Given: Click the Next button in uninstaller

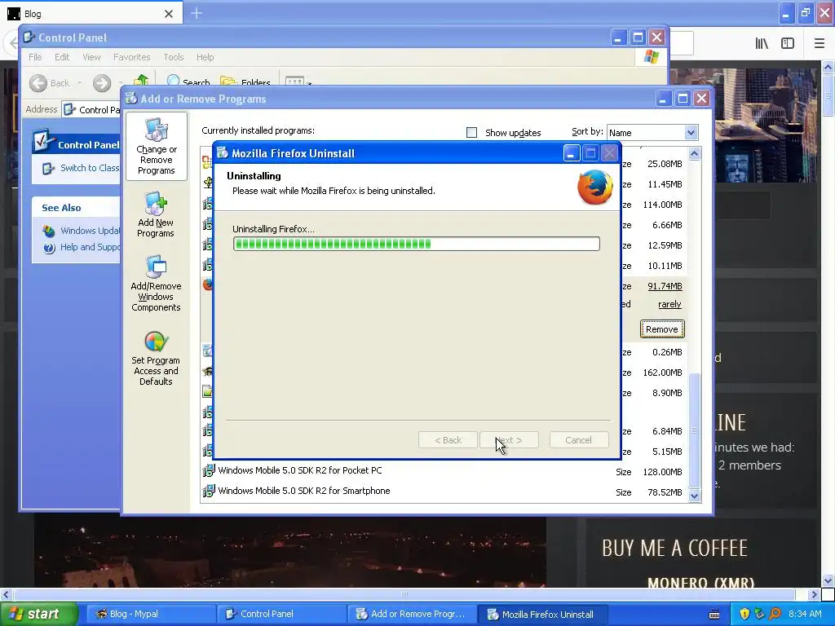Looking at the screenshot, I should [x=509, y=440].
